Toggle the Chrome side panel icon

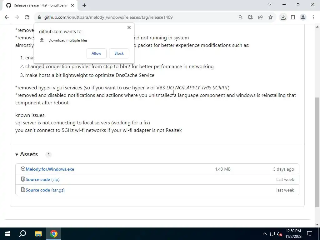tap(293, 17)
